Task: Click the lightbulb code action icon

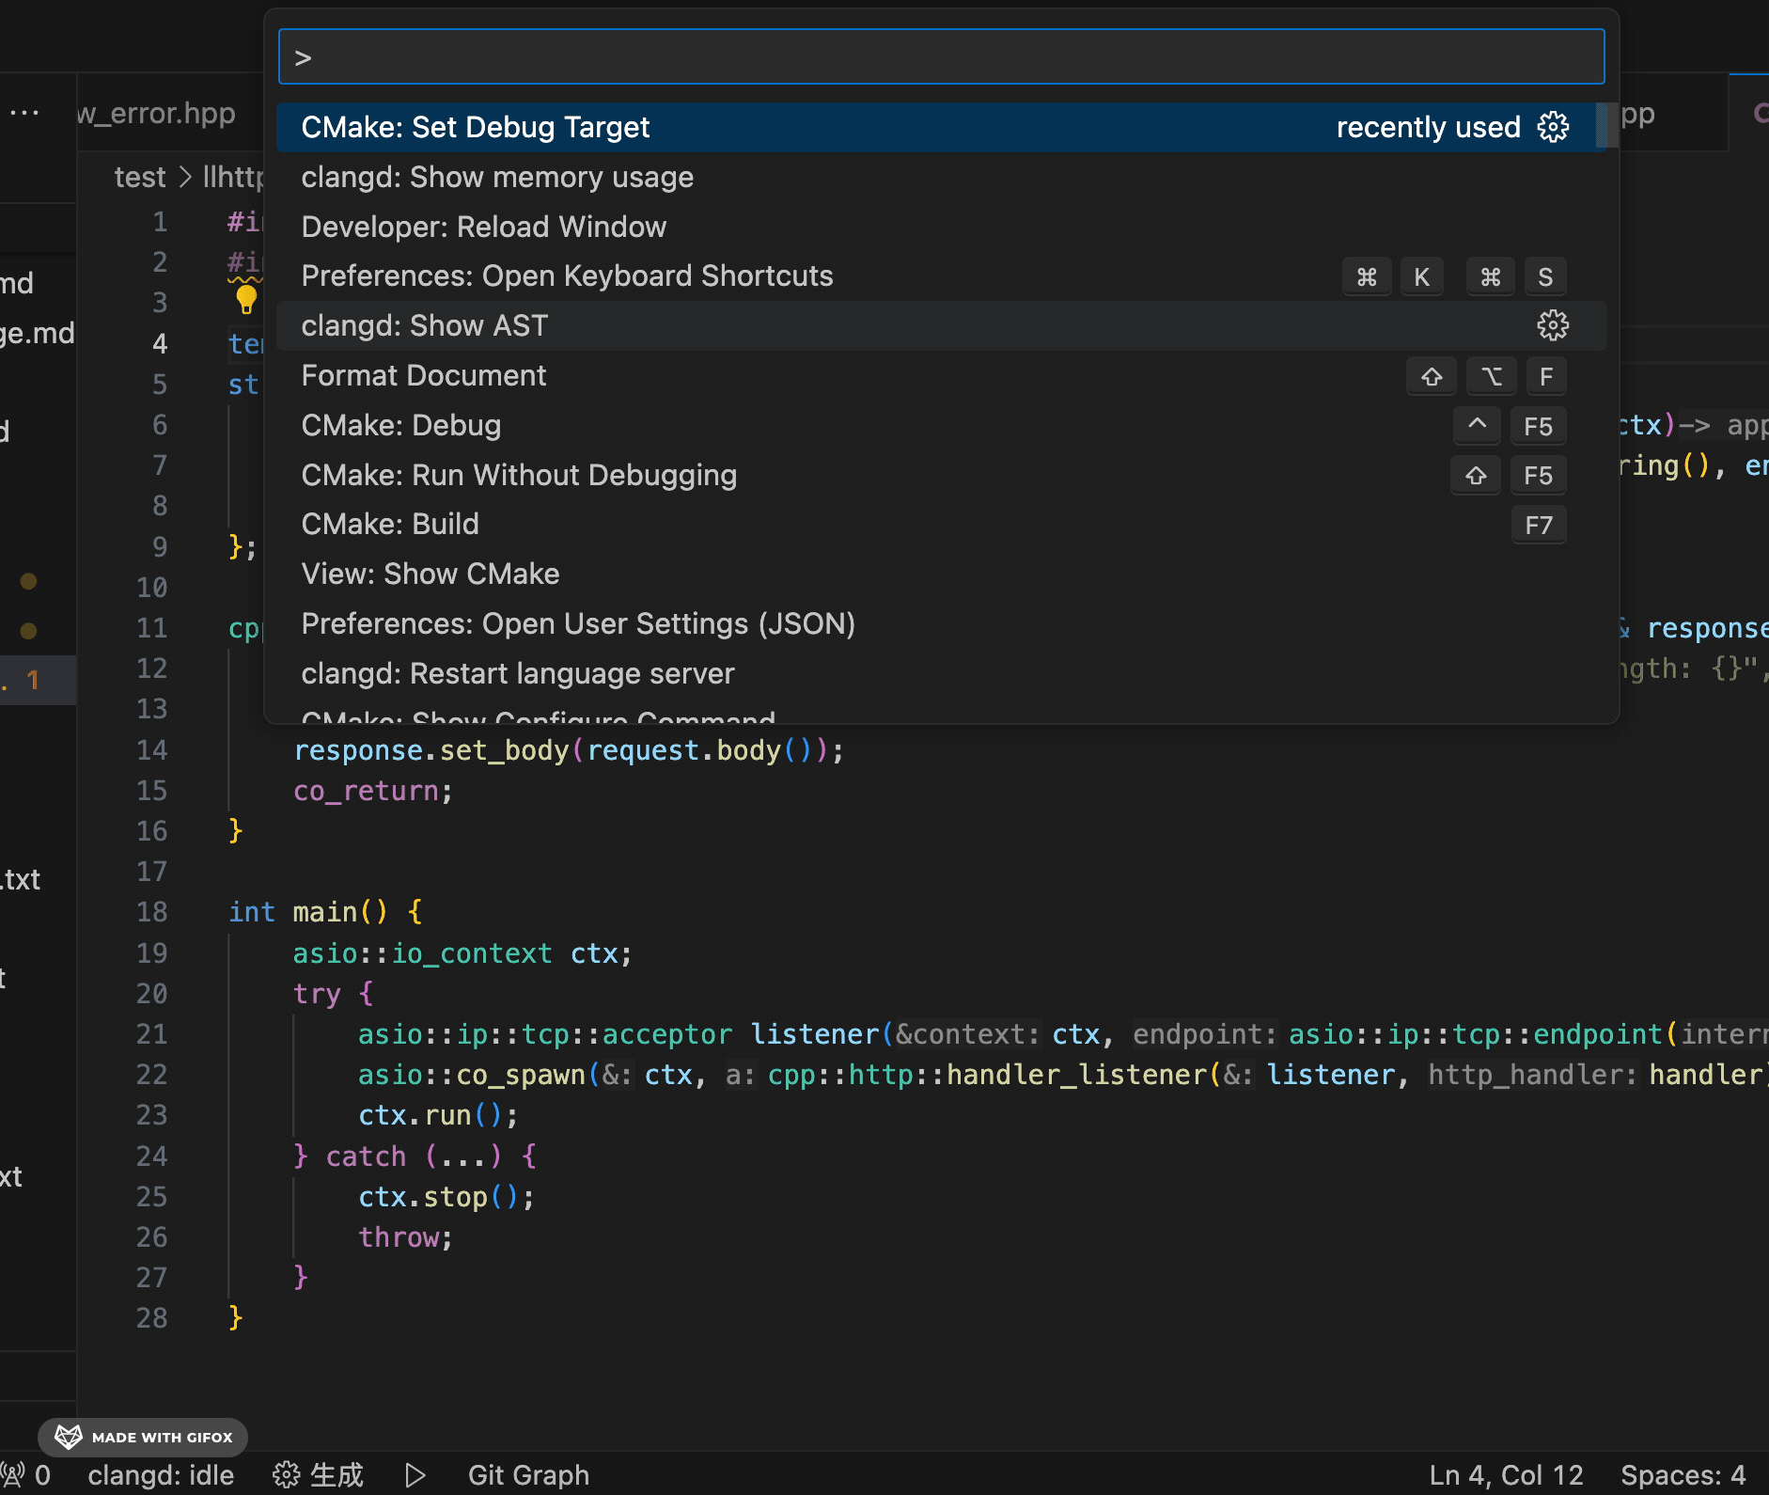Action: [246, 300]
